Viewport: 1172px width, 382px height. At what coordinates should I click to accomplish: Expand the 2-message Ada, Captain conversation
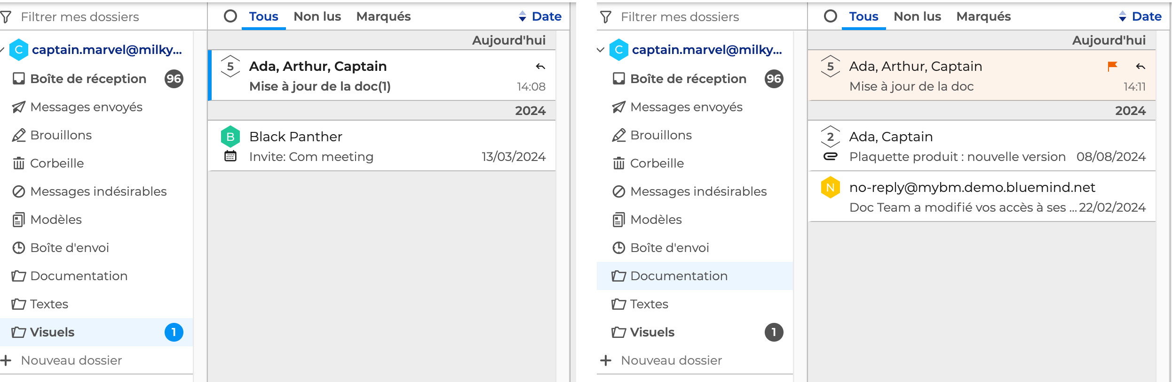831,137
